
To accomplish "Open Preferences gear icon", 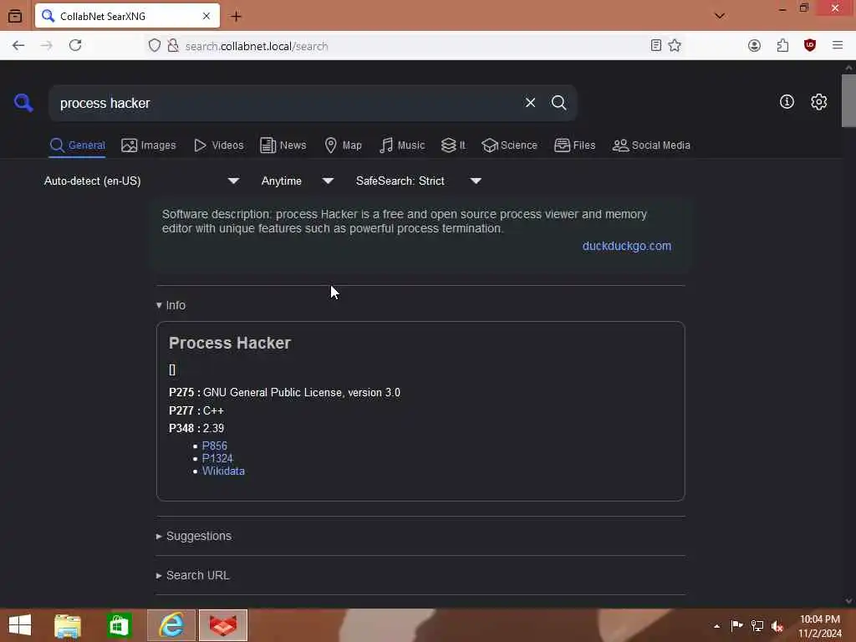I will (x=818, y=101).
